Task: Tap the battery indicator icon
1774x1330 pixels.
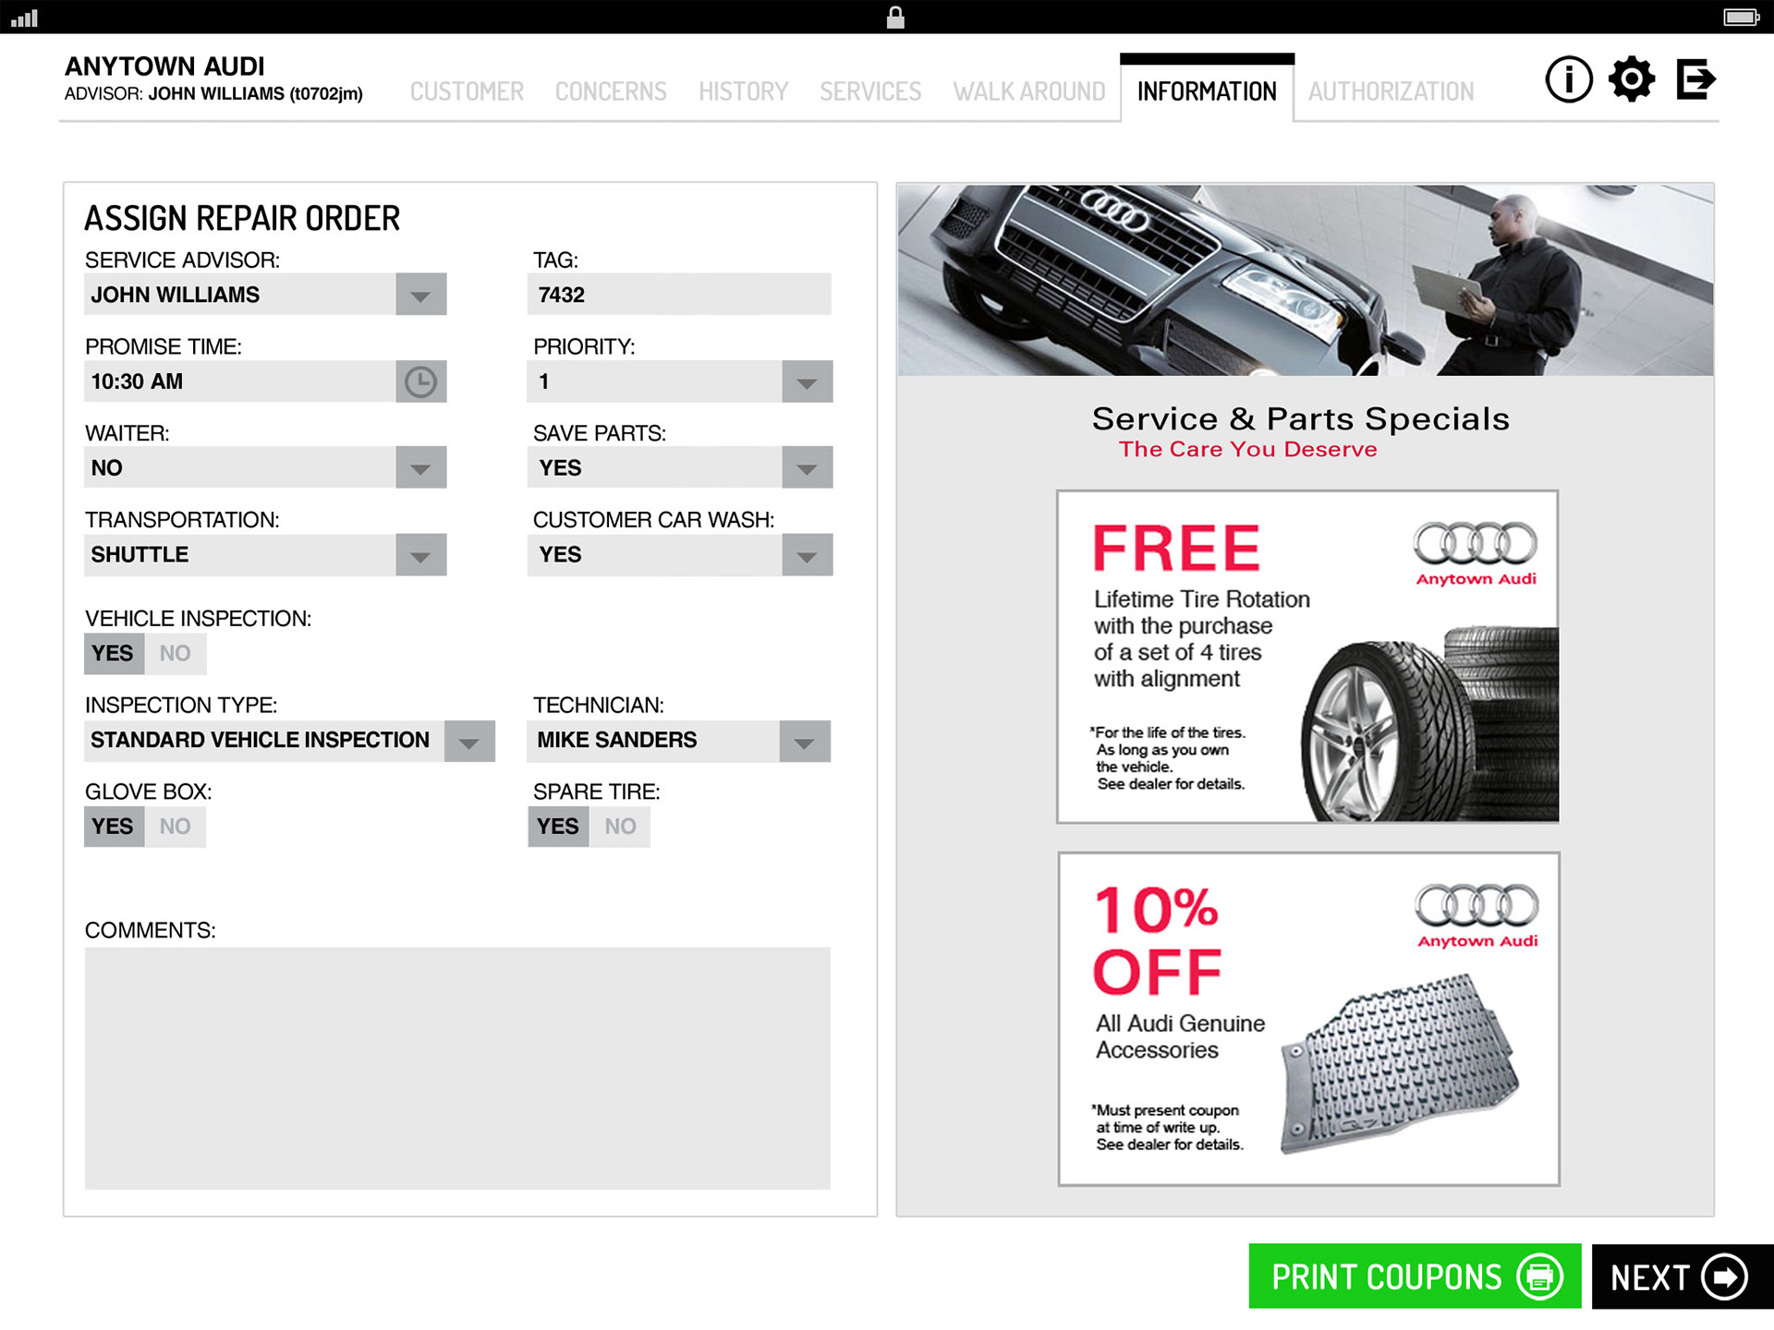Action: click(x=1742, y=18)
